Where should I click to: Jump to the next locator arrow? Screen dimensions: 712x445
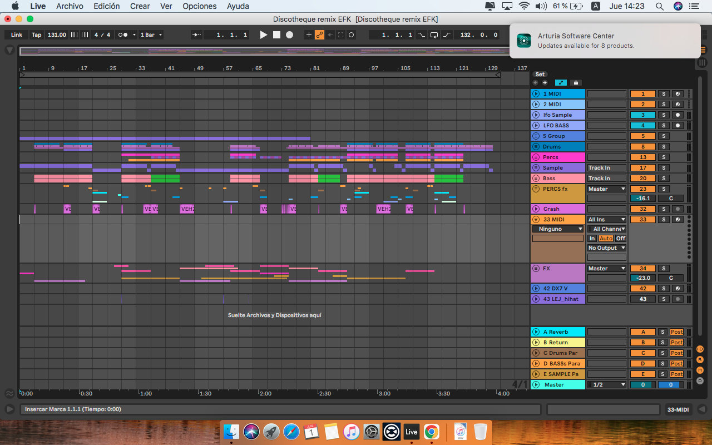[x=545, y=82]
